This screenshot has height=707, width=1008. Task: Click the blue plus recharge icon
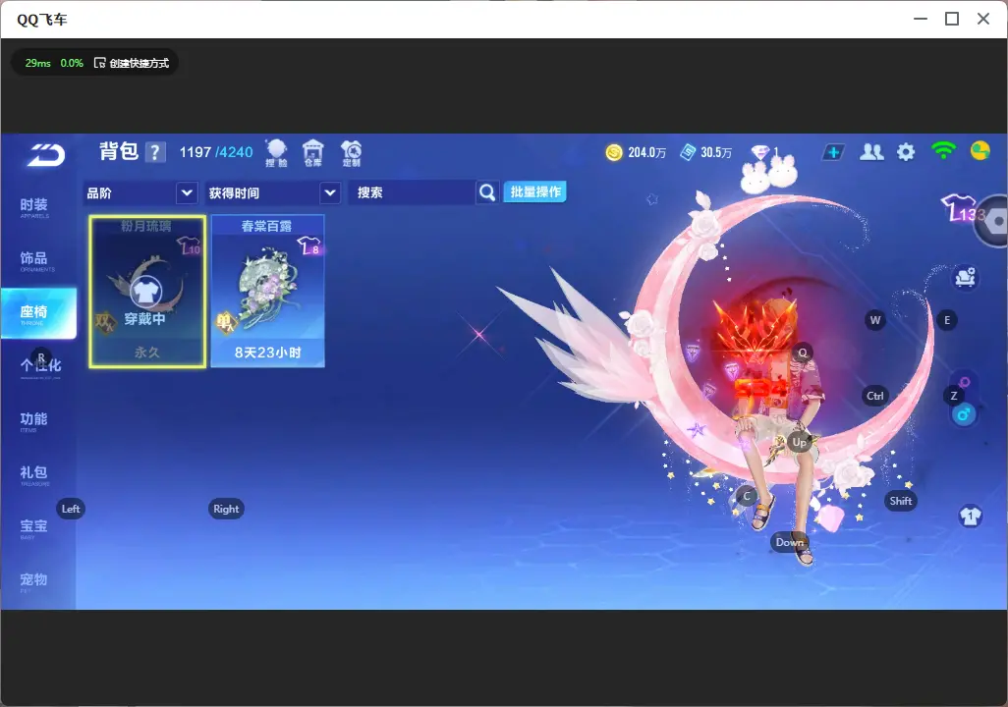tap(833, 152)
